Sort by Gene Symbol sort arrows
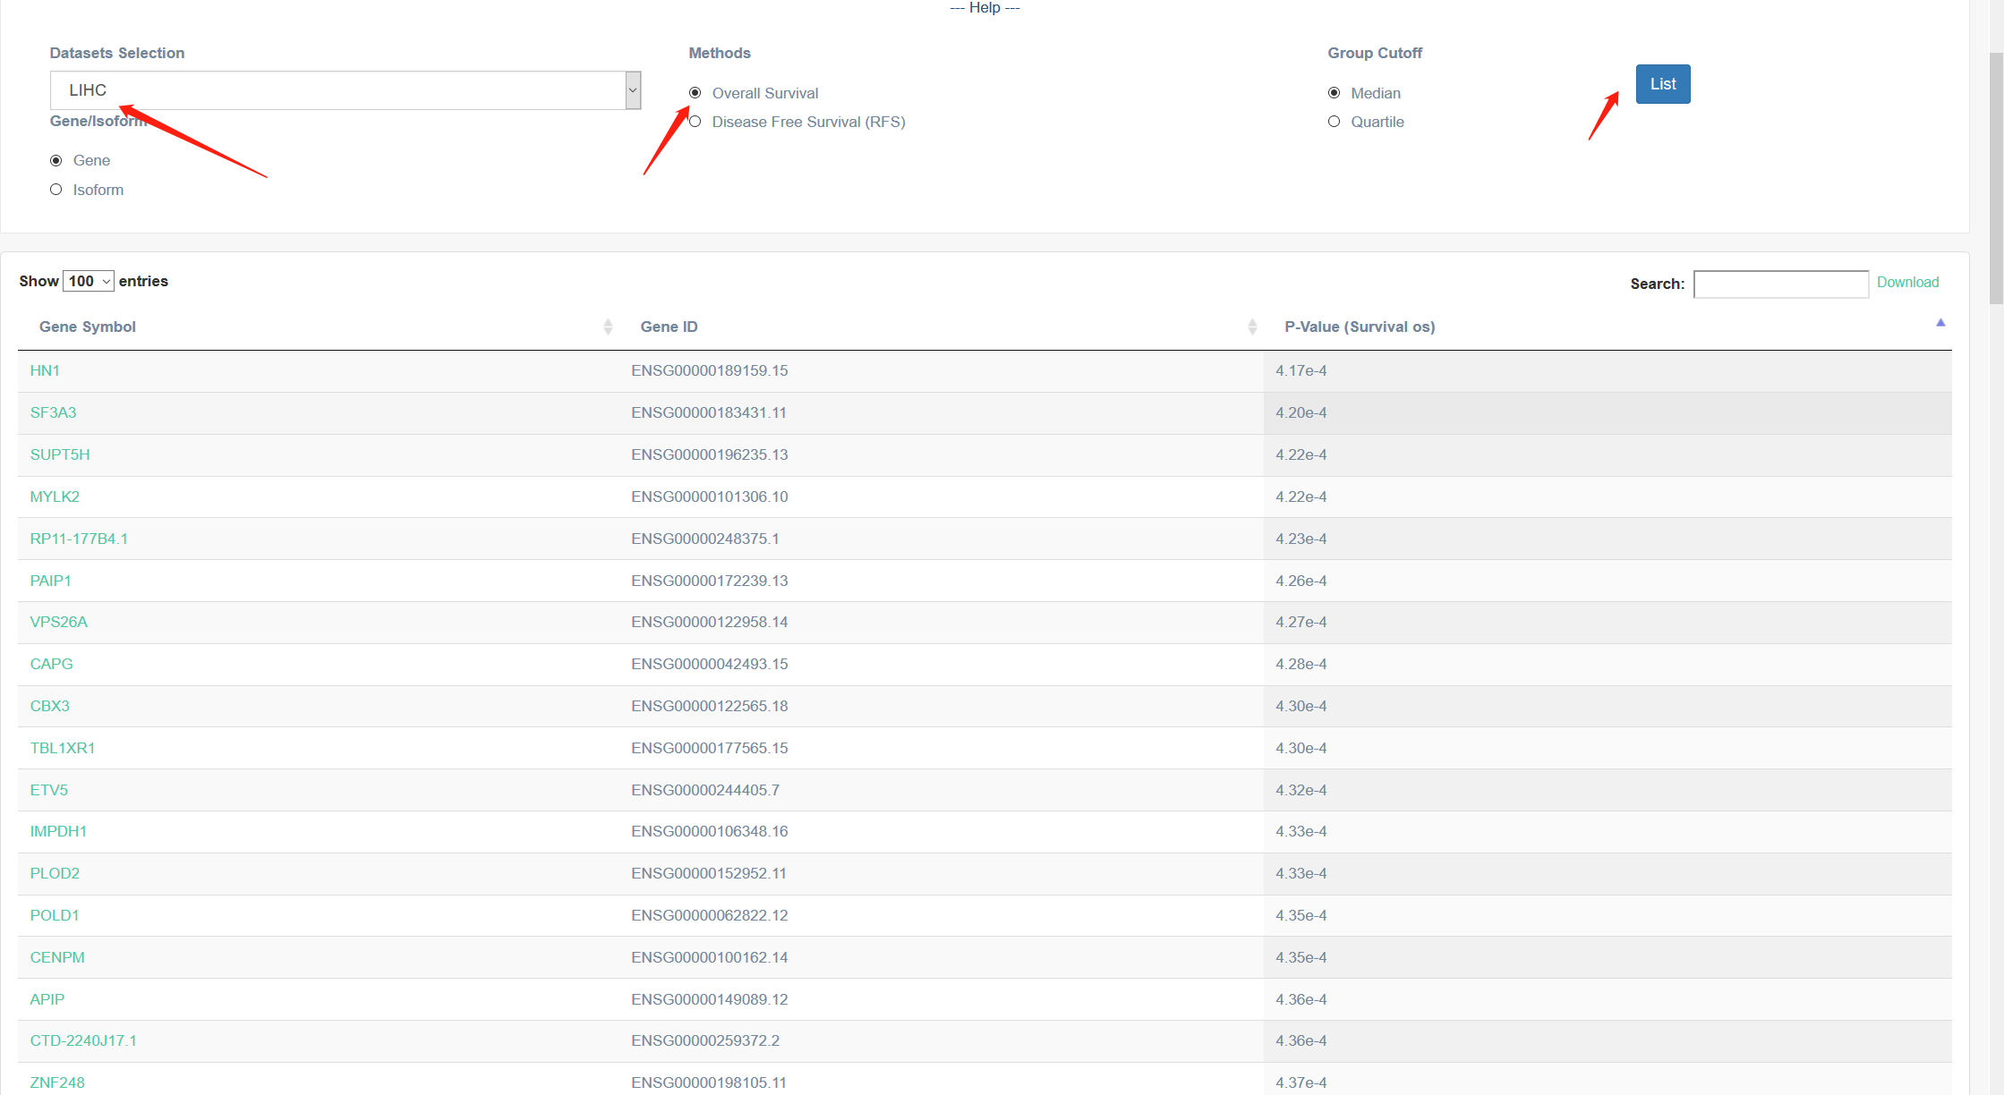The height and width of the screenshot is (1095, 2004). pos(608,327)
